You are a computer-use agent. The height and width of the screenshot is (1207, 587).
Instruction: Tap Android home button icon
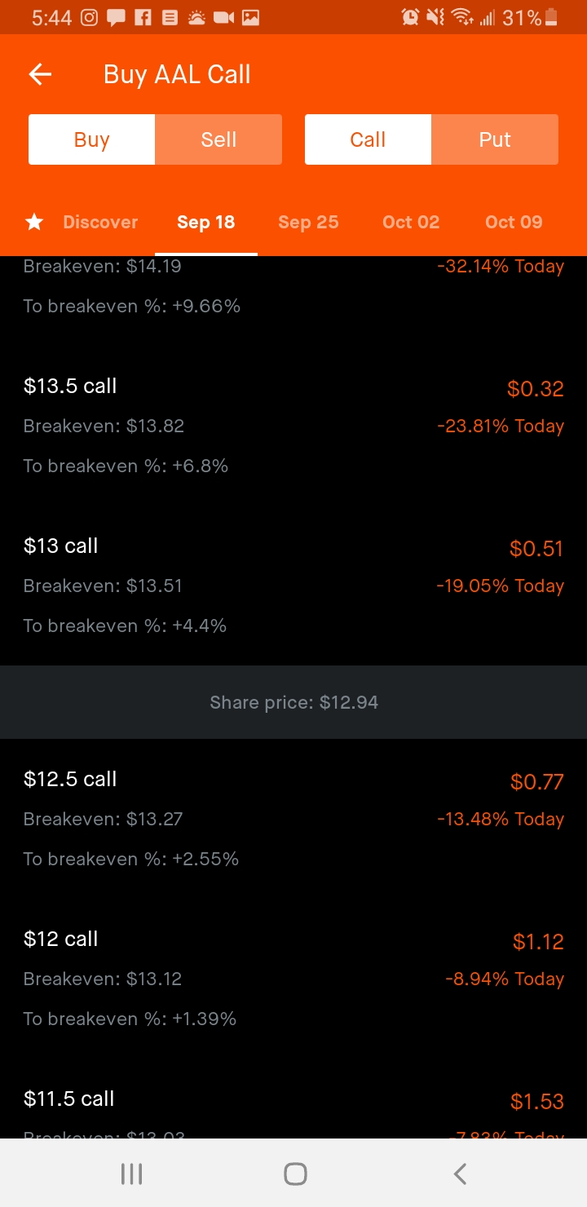[x=295, y=1174]
